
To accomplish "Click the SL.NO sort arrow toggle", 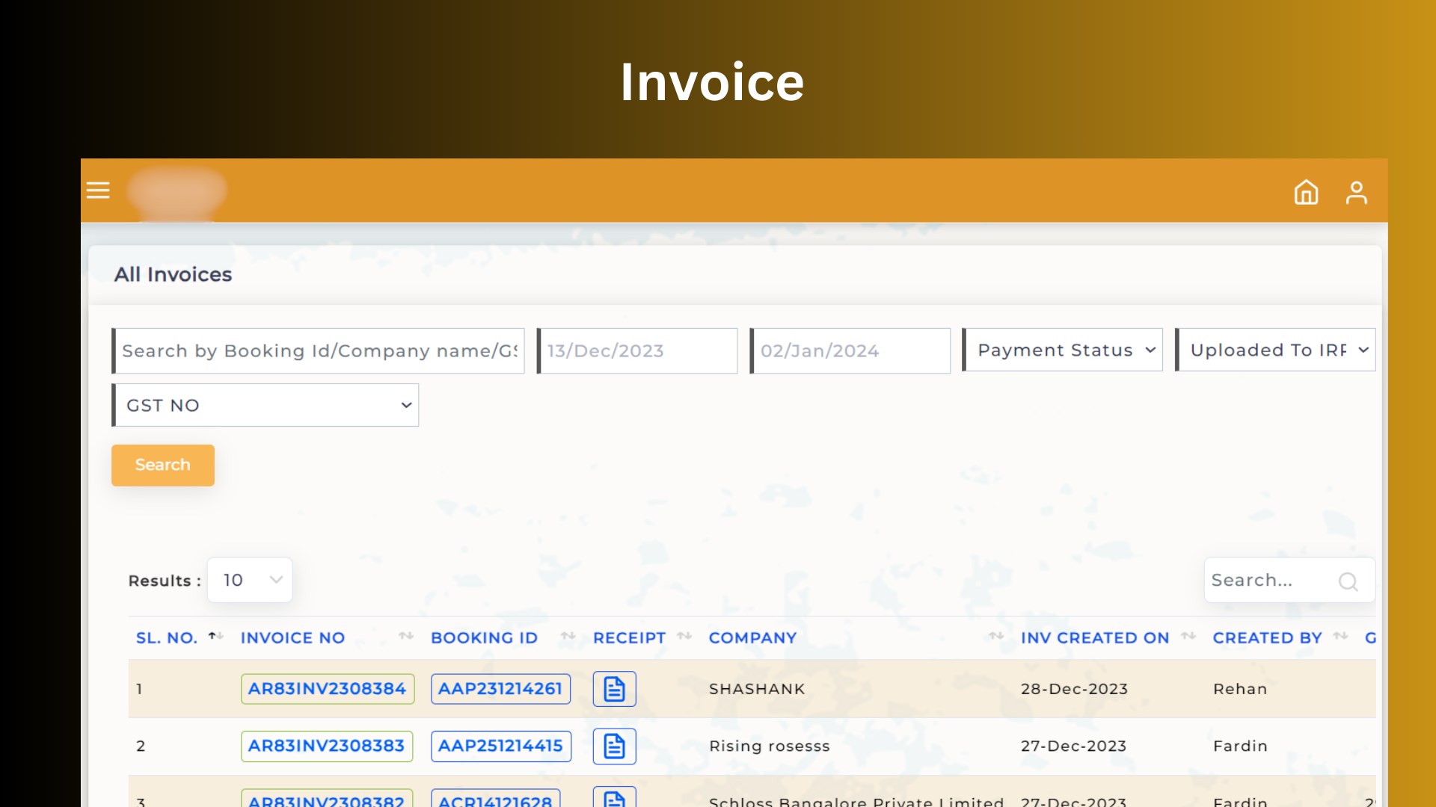I will [x=212, y=637].
